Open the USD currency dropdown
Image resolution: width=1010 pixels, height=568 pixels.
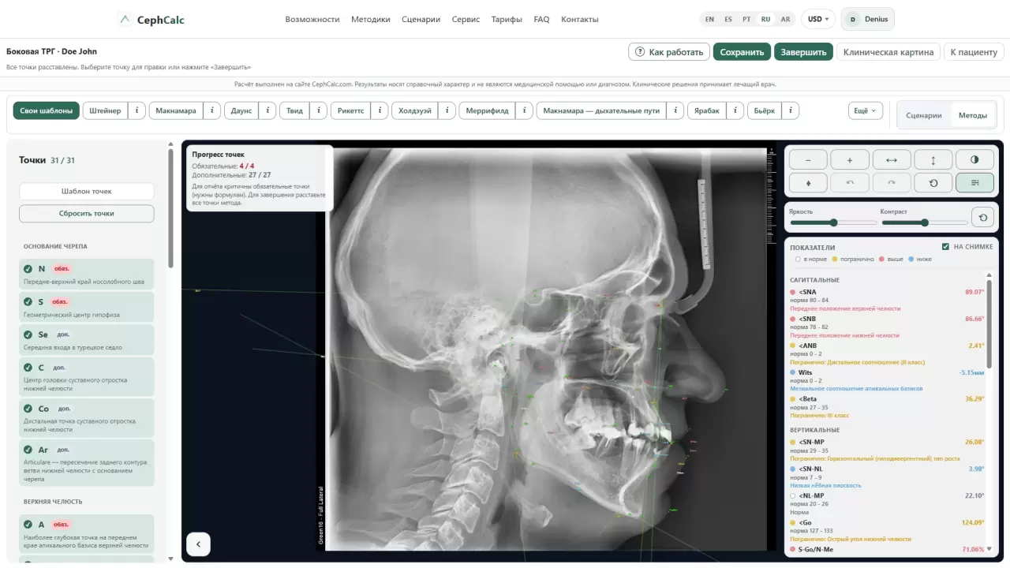coord(818,19)
